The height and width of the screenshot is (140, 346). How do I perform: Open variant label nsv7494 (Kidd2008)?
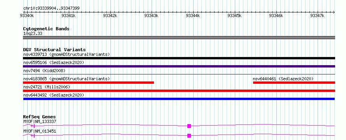(44, 71)
